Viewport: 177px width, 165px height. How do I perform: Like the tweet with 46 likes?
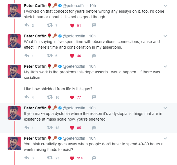pyautogui.click(x=72, y=56)
